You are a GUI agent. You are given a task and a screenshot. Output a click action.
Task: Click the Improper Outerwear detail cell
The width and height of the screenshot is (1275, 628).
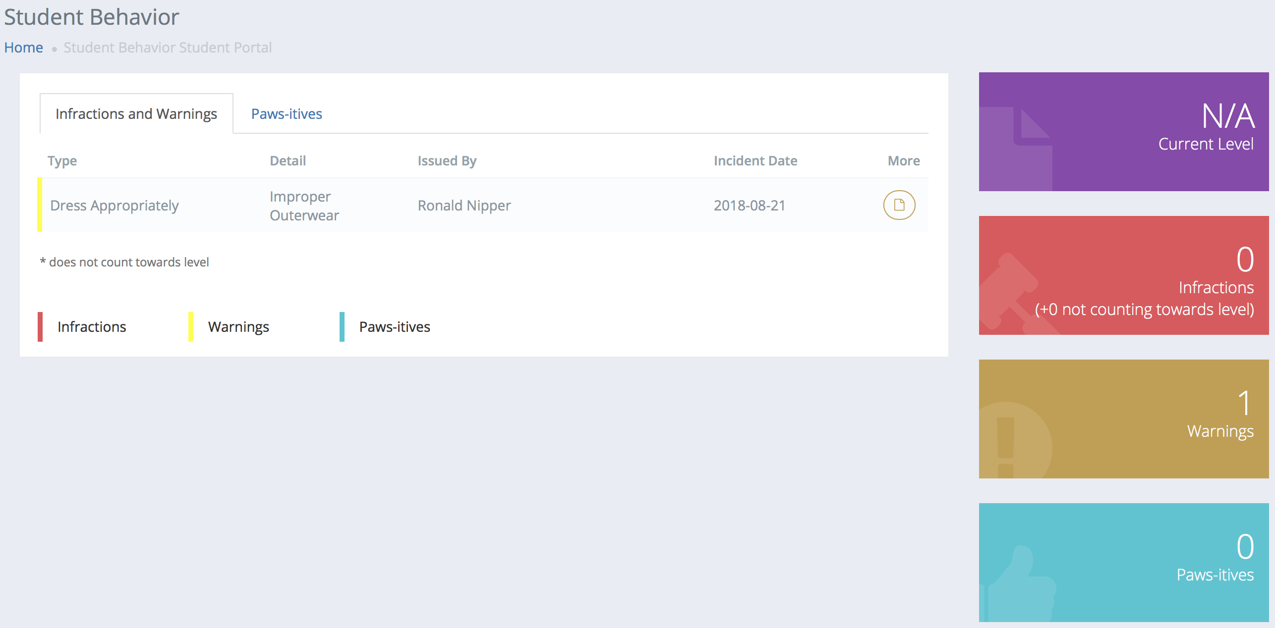tap(304, 206)
